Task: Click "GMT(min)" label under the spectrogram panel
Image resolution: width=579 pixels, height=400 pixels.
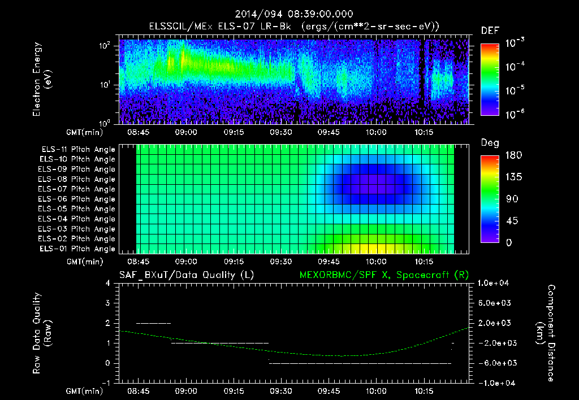Action: point(85,132)
